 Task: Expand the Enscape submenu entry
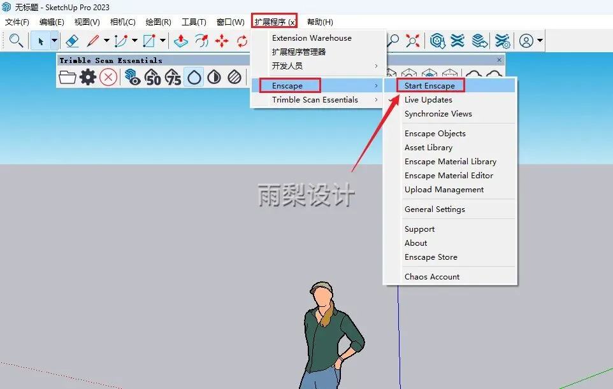[317, 85]
